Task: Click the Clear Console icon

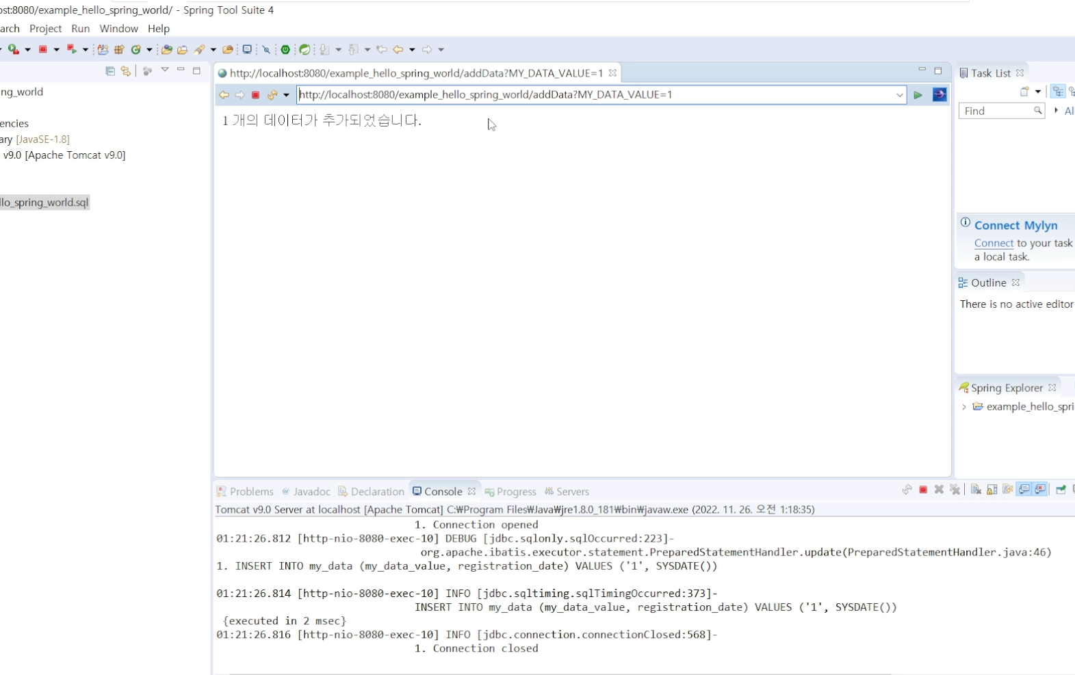Action: (976, 490)
